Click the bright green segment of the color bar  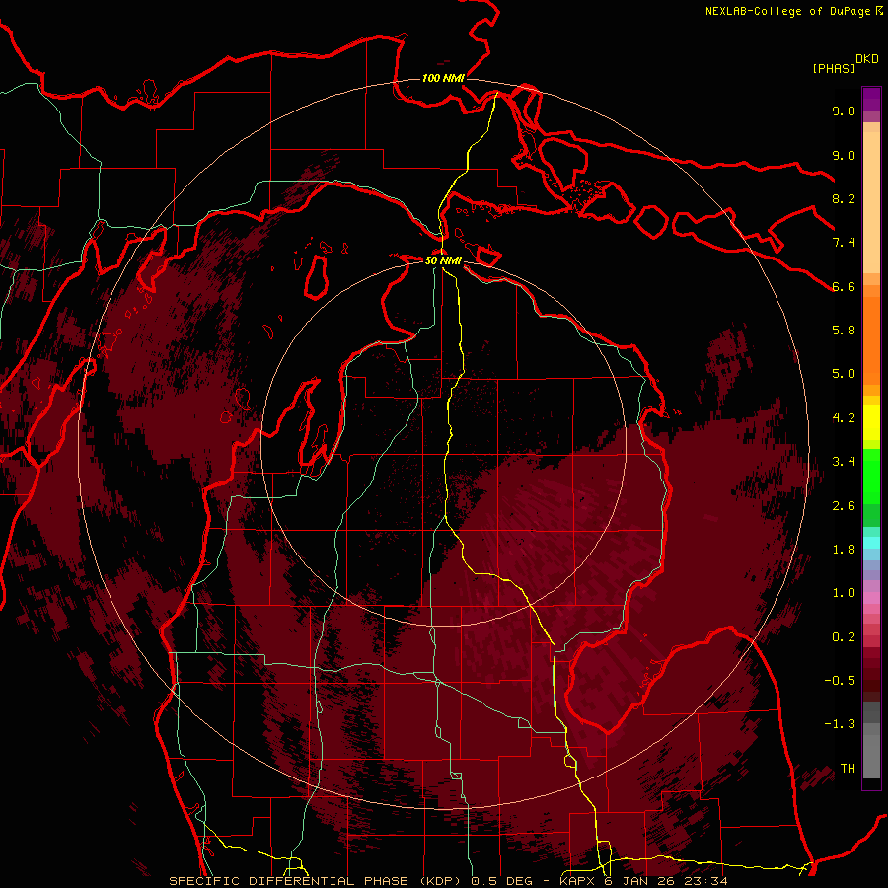click(871, 477)
